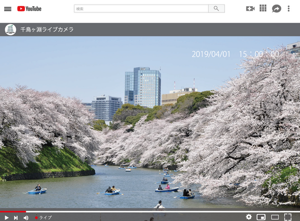Jump to live with the ライブ indicator
The height and width of the screenshot is (221, 300).
click(44, 217)
